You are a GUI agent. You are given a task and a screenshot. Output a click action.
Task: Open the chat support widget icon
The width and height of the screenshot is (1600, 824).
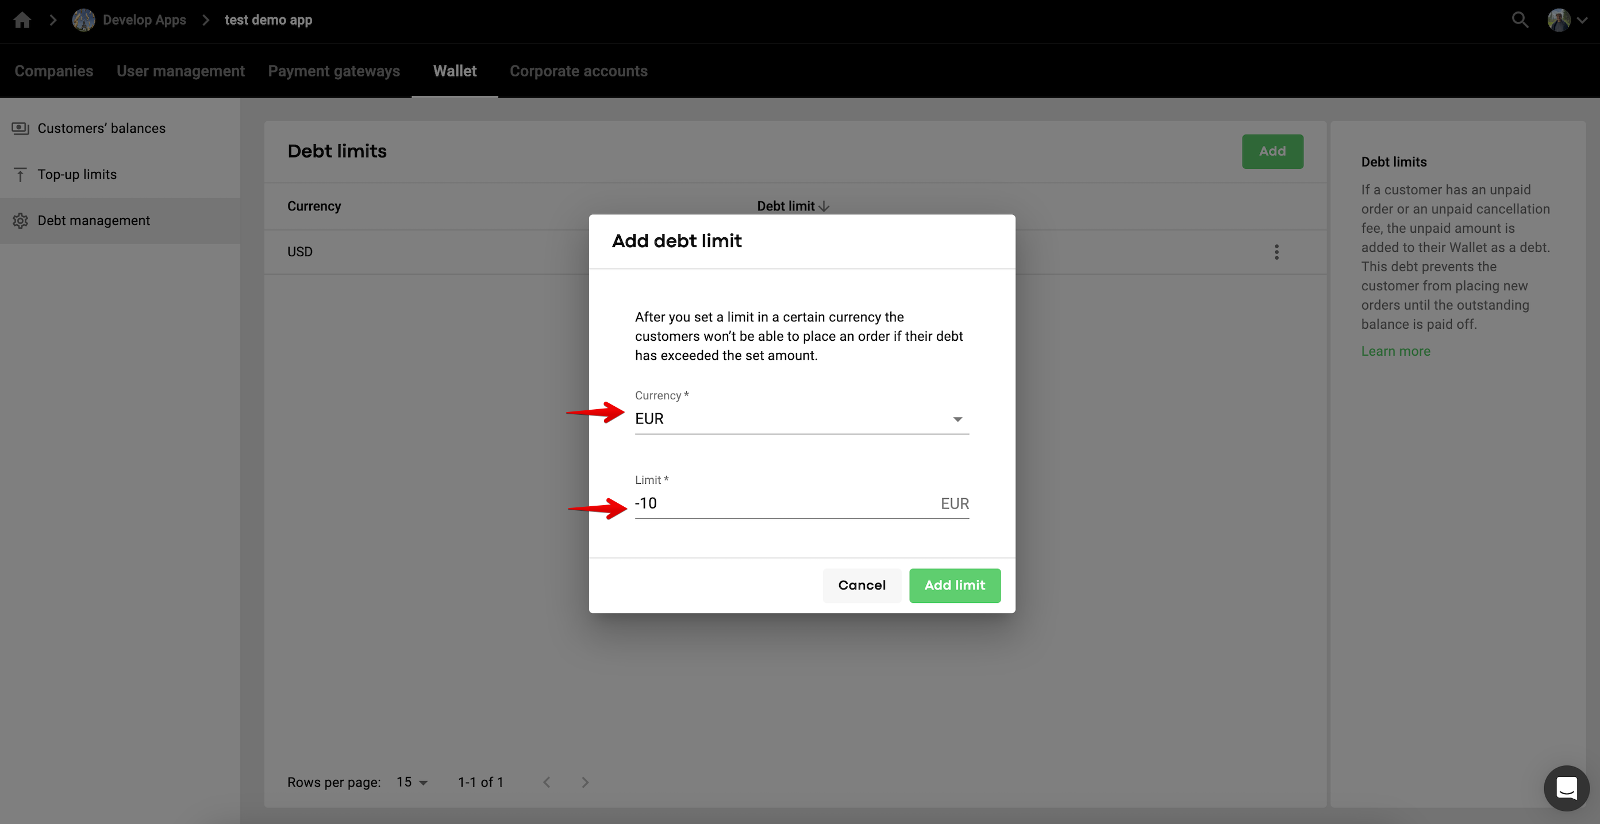pos(1566,788)
